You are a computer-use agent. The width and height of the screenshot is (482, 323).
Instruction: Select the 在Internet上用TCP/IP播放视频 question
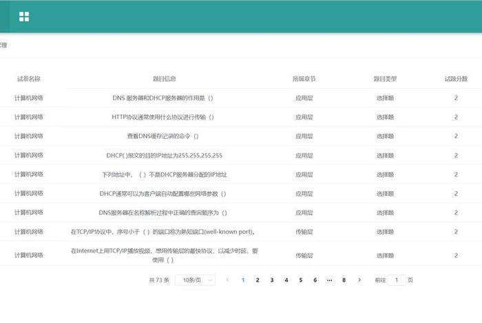tap(165, 255)
